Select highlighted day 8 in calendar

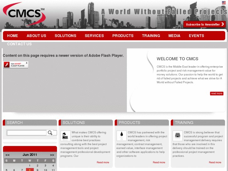coord(30,170)
